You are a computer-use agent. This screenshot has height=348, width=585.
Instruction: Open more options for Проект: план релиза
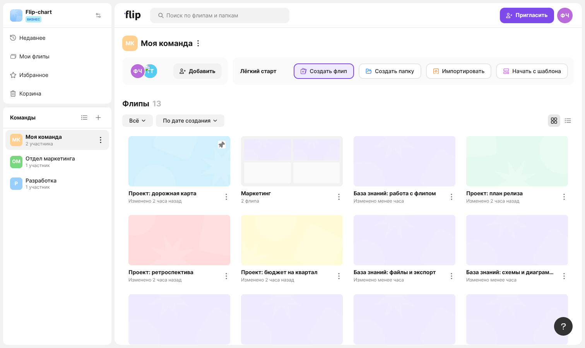coord(564,197)
